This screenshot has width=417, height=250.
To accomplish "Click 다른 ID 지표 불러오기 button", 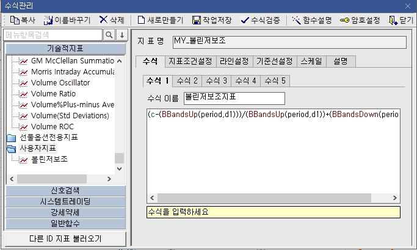I will 65,238.
